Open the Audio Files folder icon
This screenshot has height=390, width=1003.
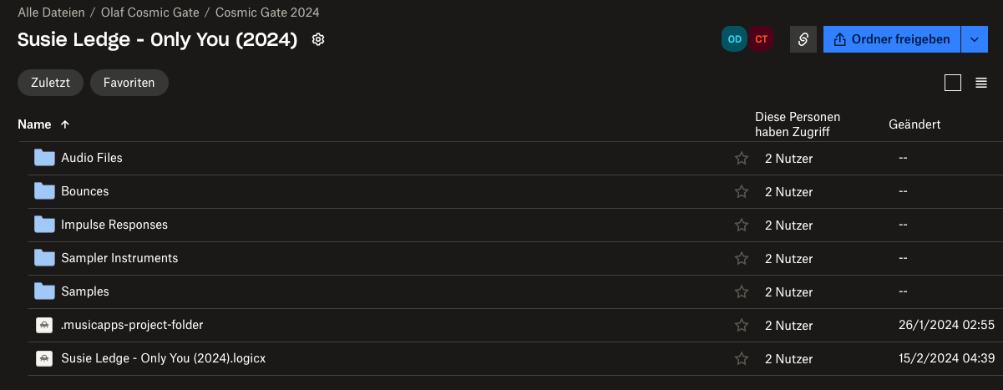coord(44,158)
